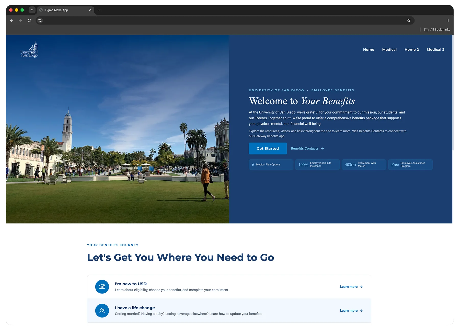The image size is (460, 329).
Task: Click the Get Started button
Action: click(268, 148)
